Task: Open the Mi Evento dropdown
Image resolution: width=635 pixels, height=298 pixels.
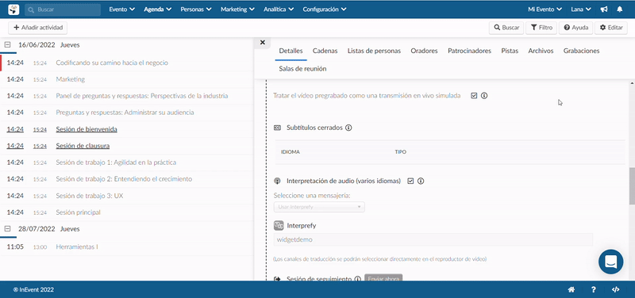Action: [x=545, y=10]
